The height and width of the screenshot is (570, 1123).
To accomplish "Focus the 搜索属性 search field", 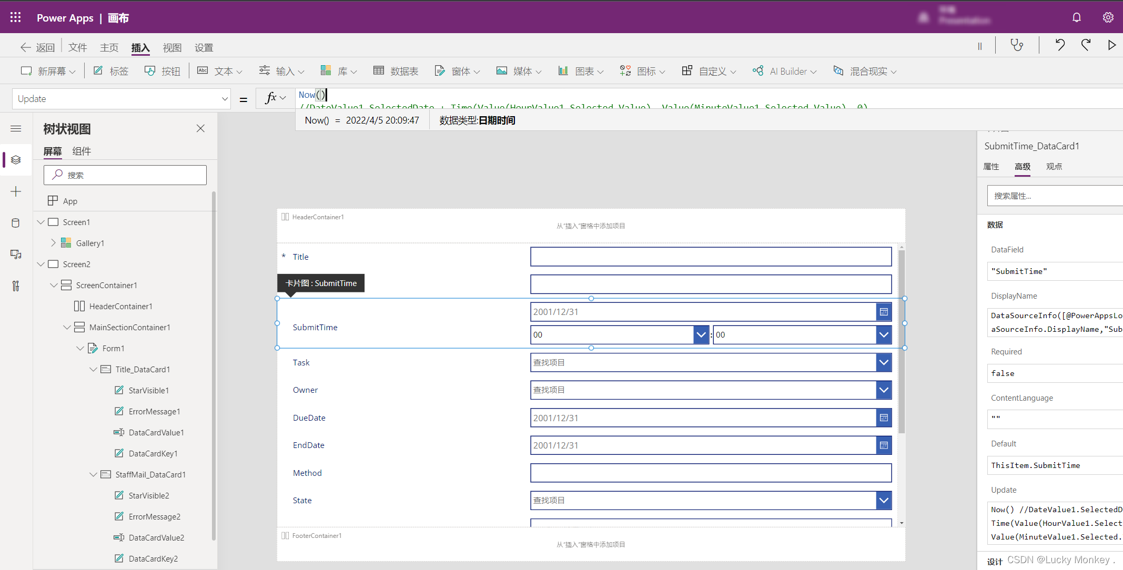I will pyautogui.click(x=1055, y=196).
